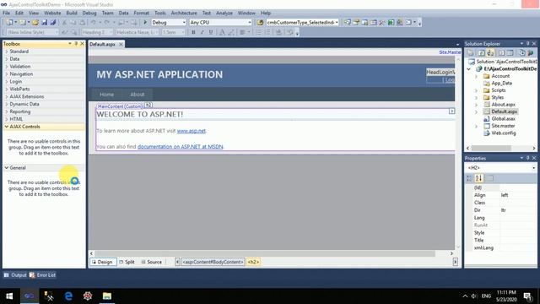The height and width of the screenshot is (304, 540).
Task: Click the Align property value field
Action: tap(517, 195)
